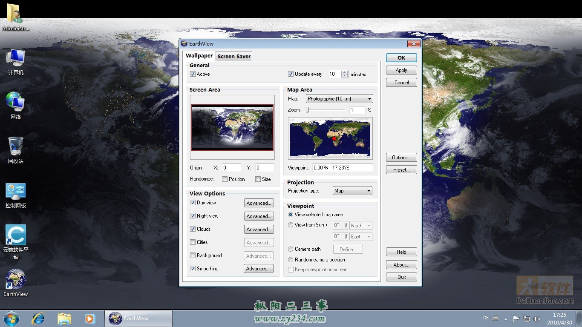Open the 网络 desktop icon
The height and width of the screenshot is (327, 582).
[x=16, y=106]
